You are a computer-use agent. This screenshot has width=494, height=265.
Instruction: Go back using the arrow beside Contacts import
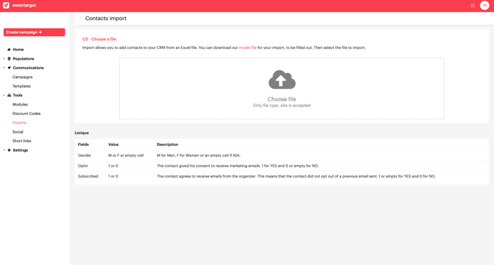click(80, 18)
